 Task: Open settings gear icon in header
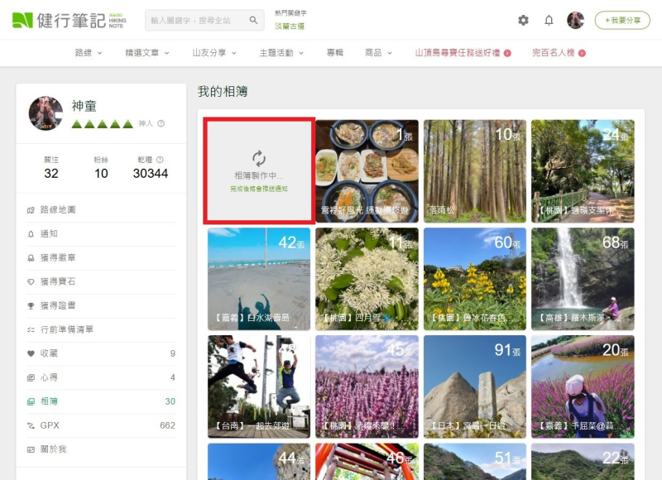coord(523,21)
